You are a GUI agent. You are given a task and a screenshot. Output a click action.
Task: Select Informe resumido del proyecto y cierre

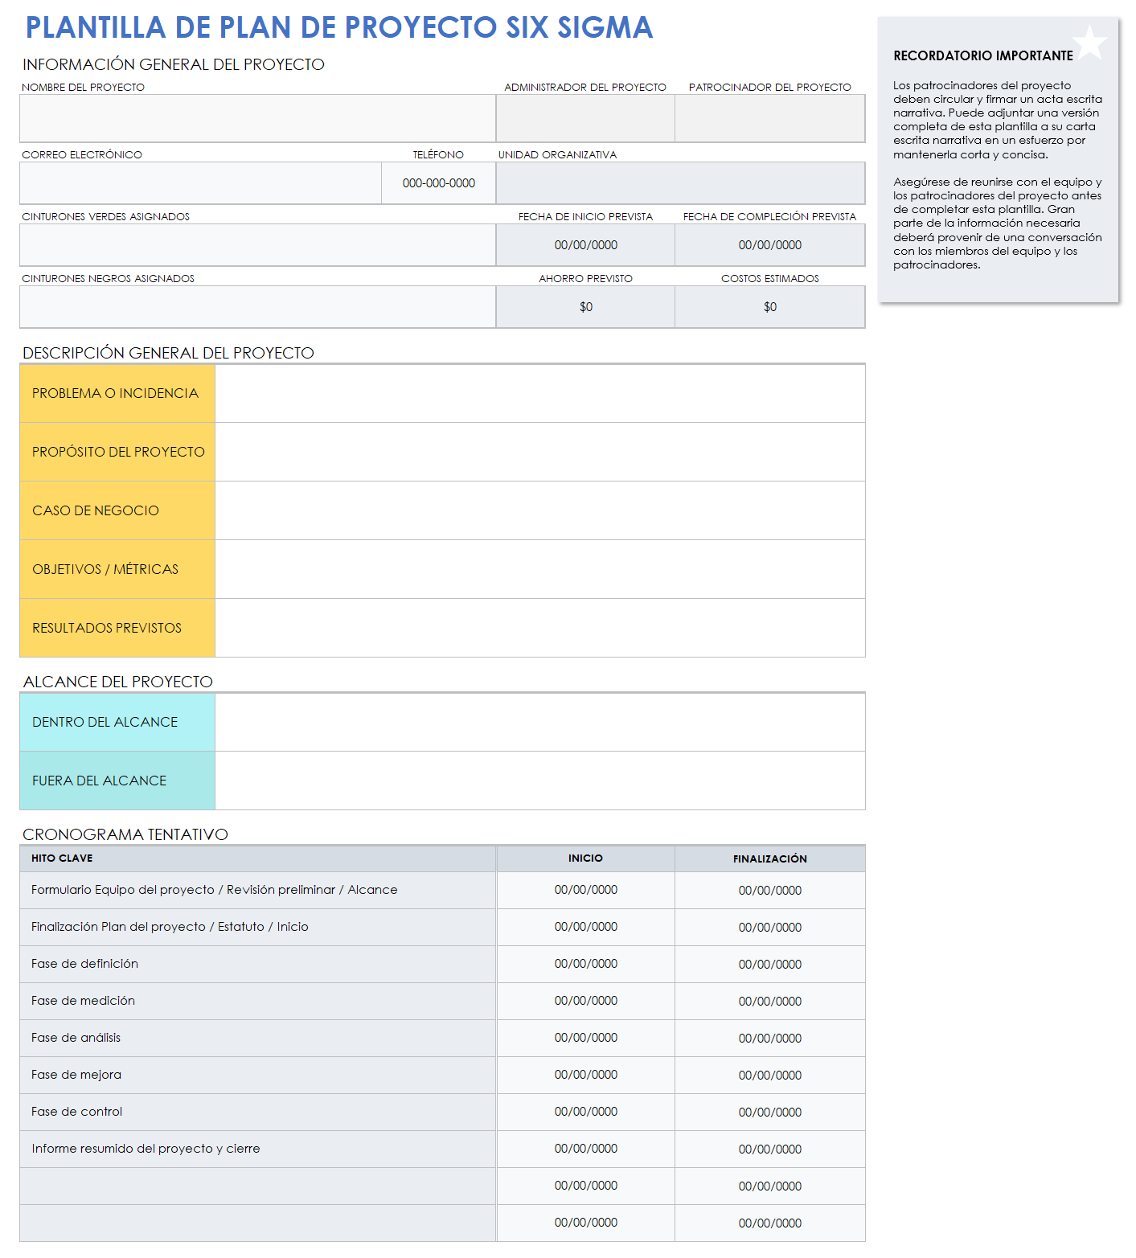point(257,1149)
